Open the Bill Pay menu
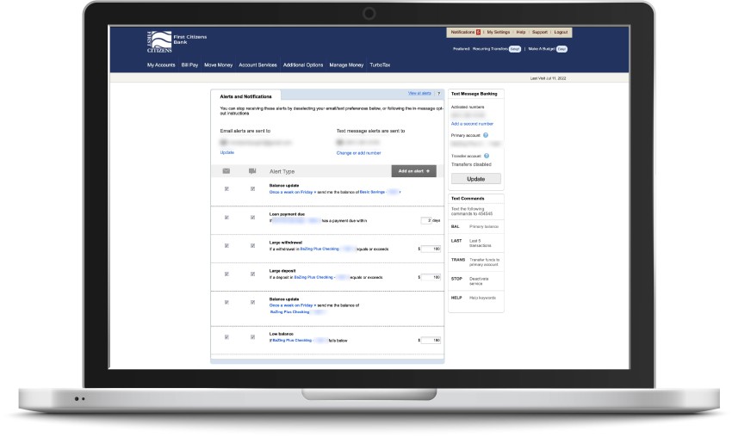 (189, 65)
